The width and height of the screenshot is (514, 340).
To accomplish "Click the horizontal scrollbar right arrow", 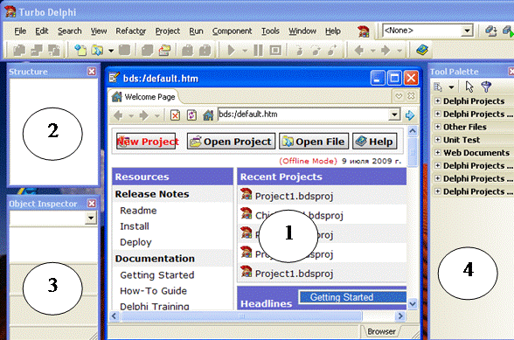I will pos(400,316).
